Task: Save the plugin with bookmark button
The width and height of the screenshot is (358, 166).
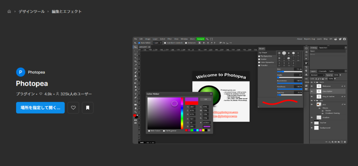Action: point(88,108)
